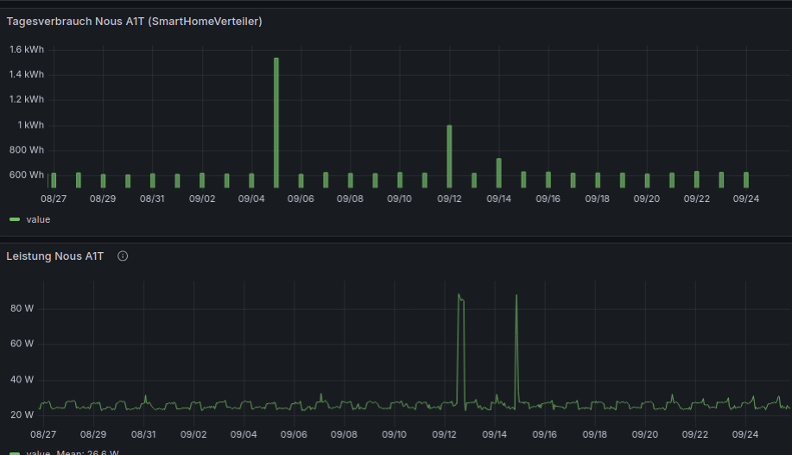Pick the bar on 09/08

(x=351, y=180)
